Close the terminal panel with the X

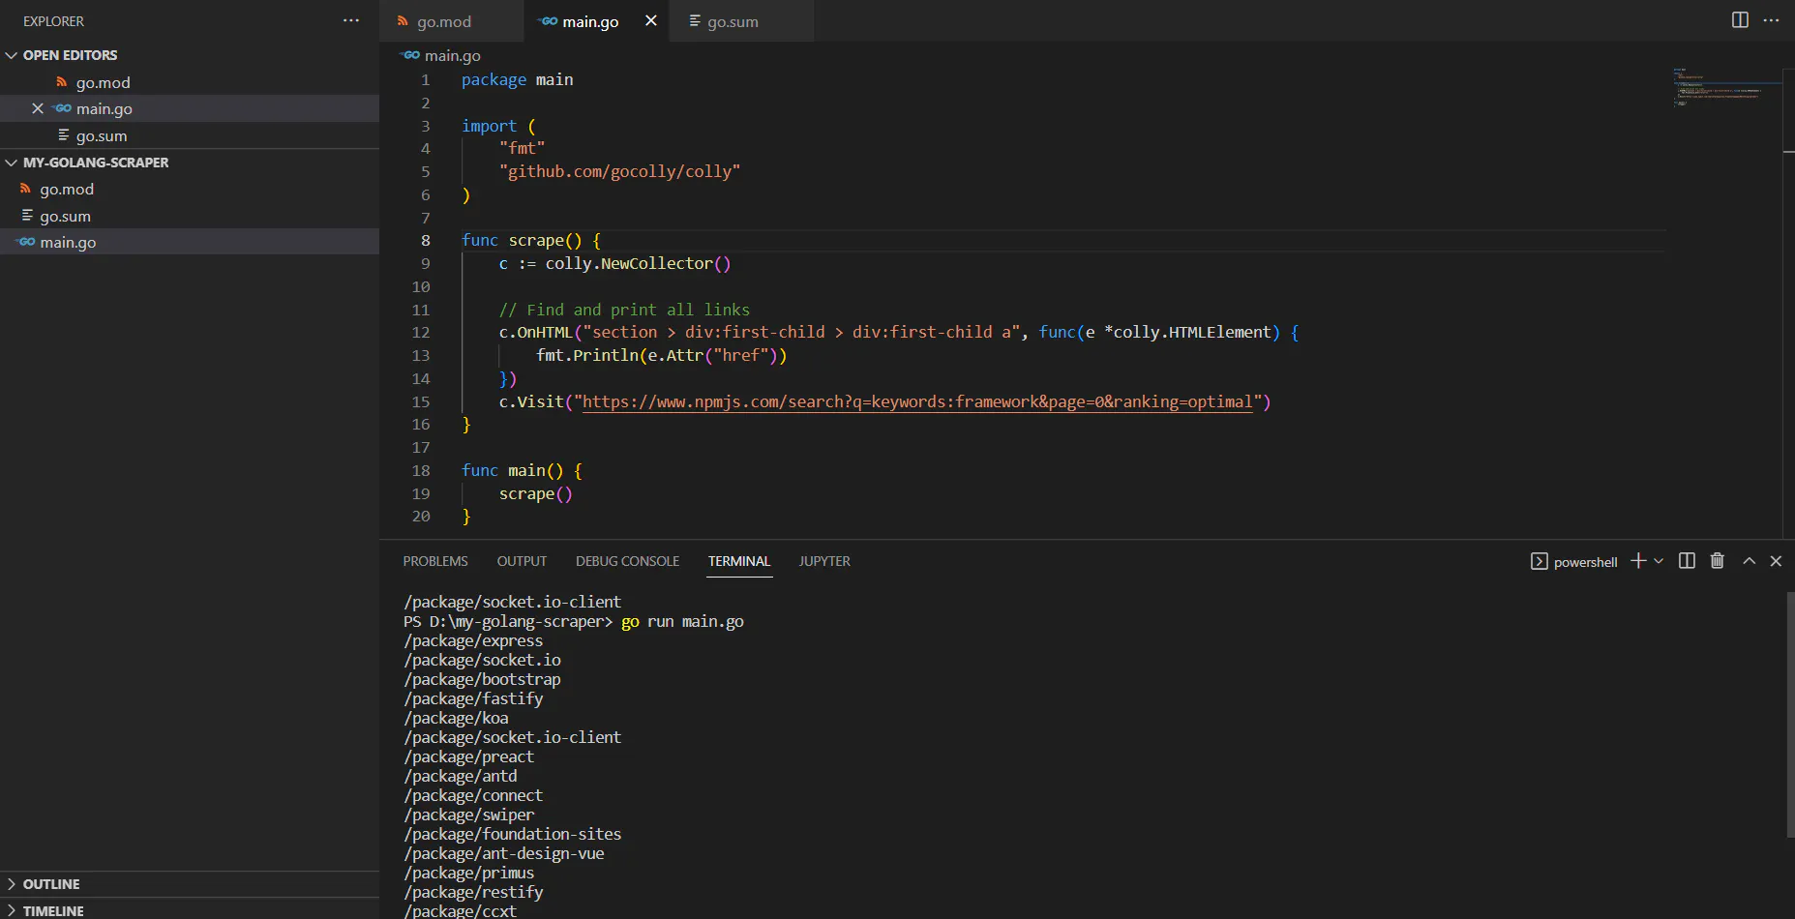pos(1777,561)
